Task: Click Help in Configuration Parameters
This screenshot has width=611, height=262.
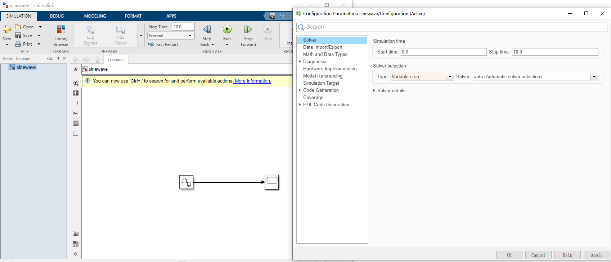Action: click(567, 255)
